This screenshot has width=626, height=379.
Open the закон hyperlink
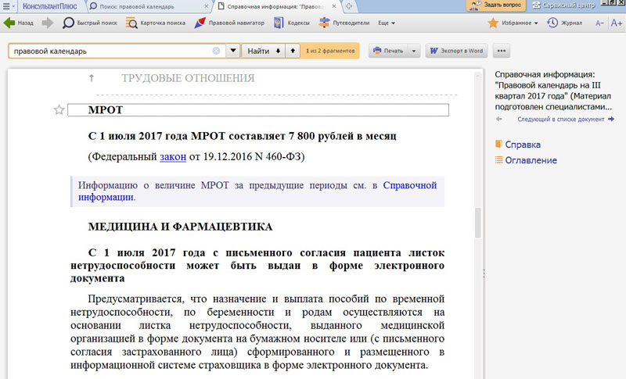pyautogui.click(x=172, y=156)
